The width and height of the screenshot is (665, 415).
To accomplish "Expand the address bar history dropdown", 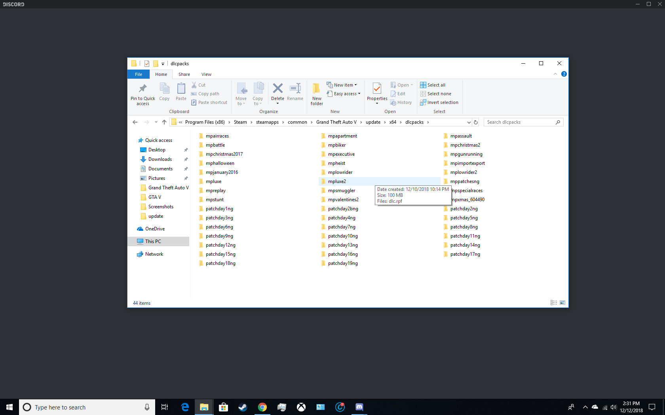I will [469, 122].
